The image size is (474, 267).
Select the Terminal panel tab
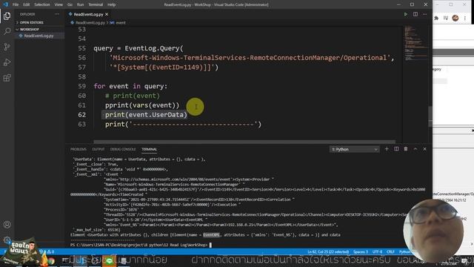pyautogui.click(x=150, y=149)
